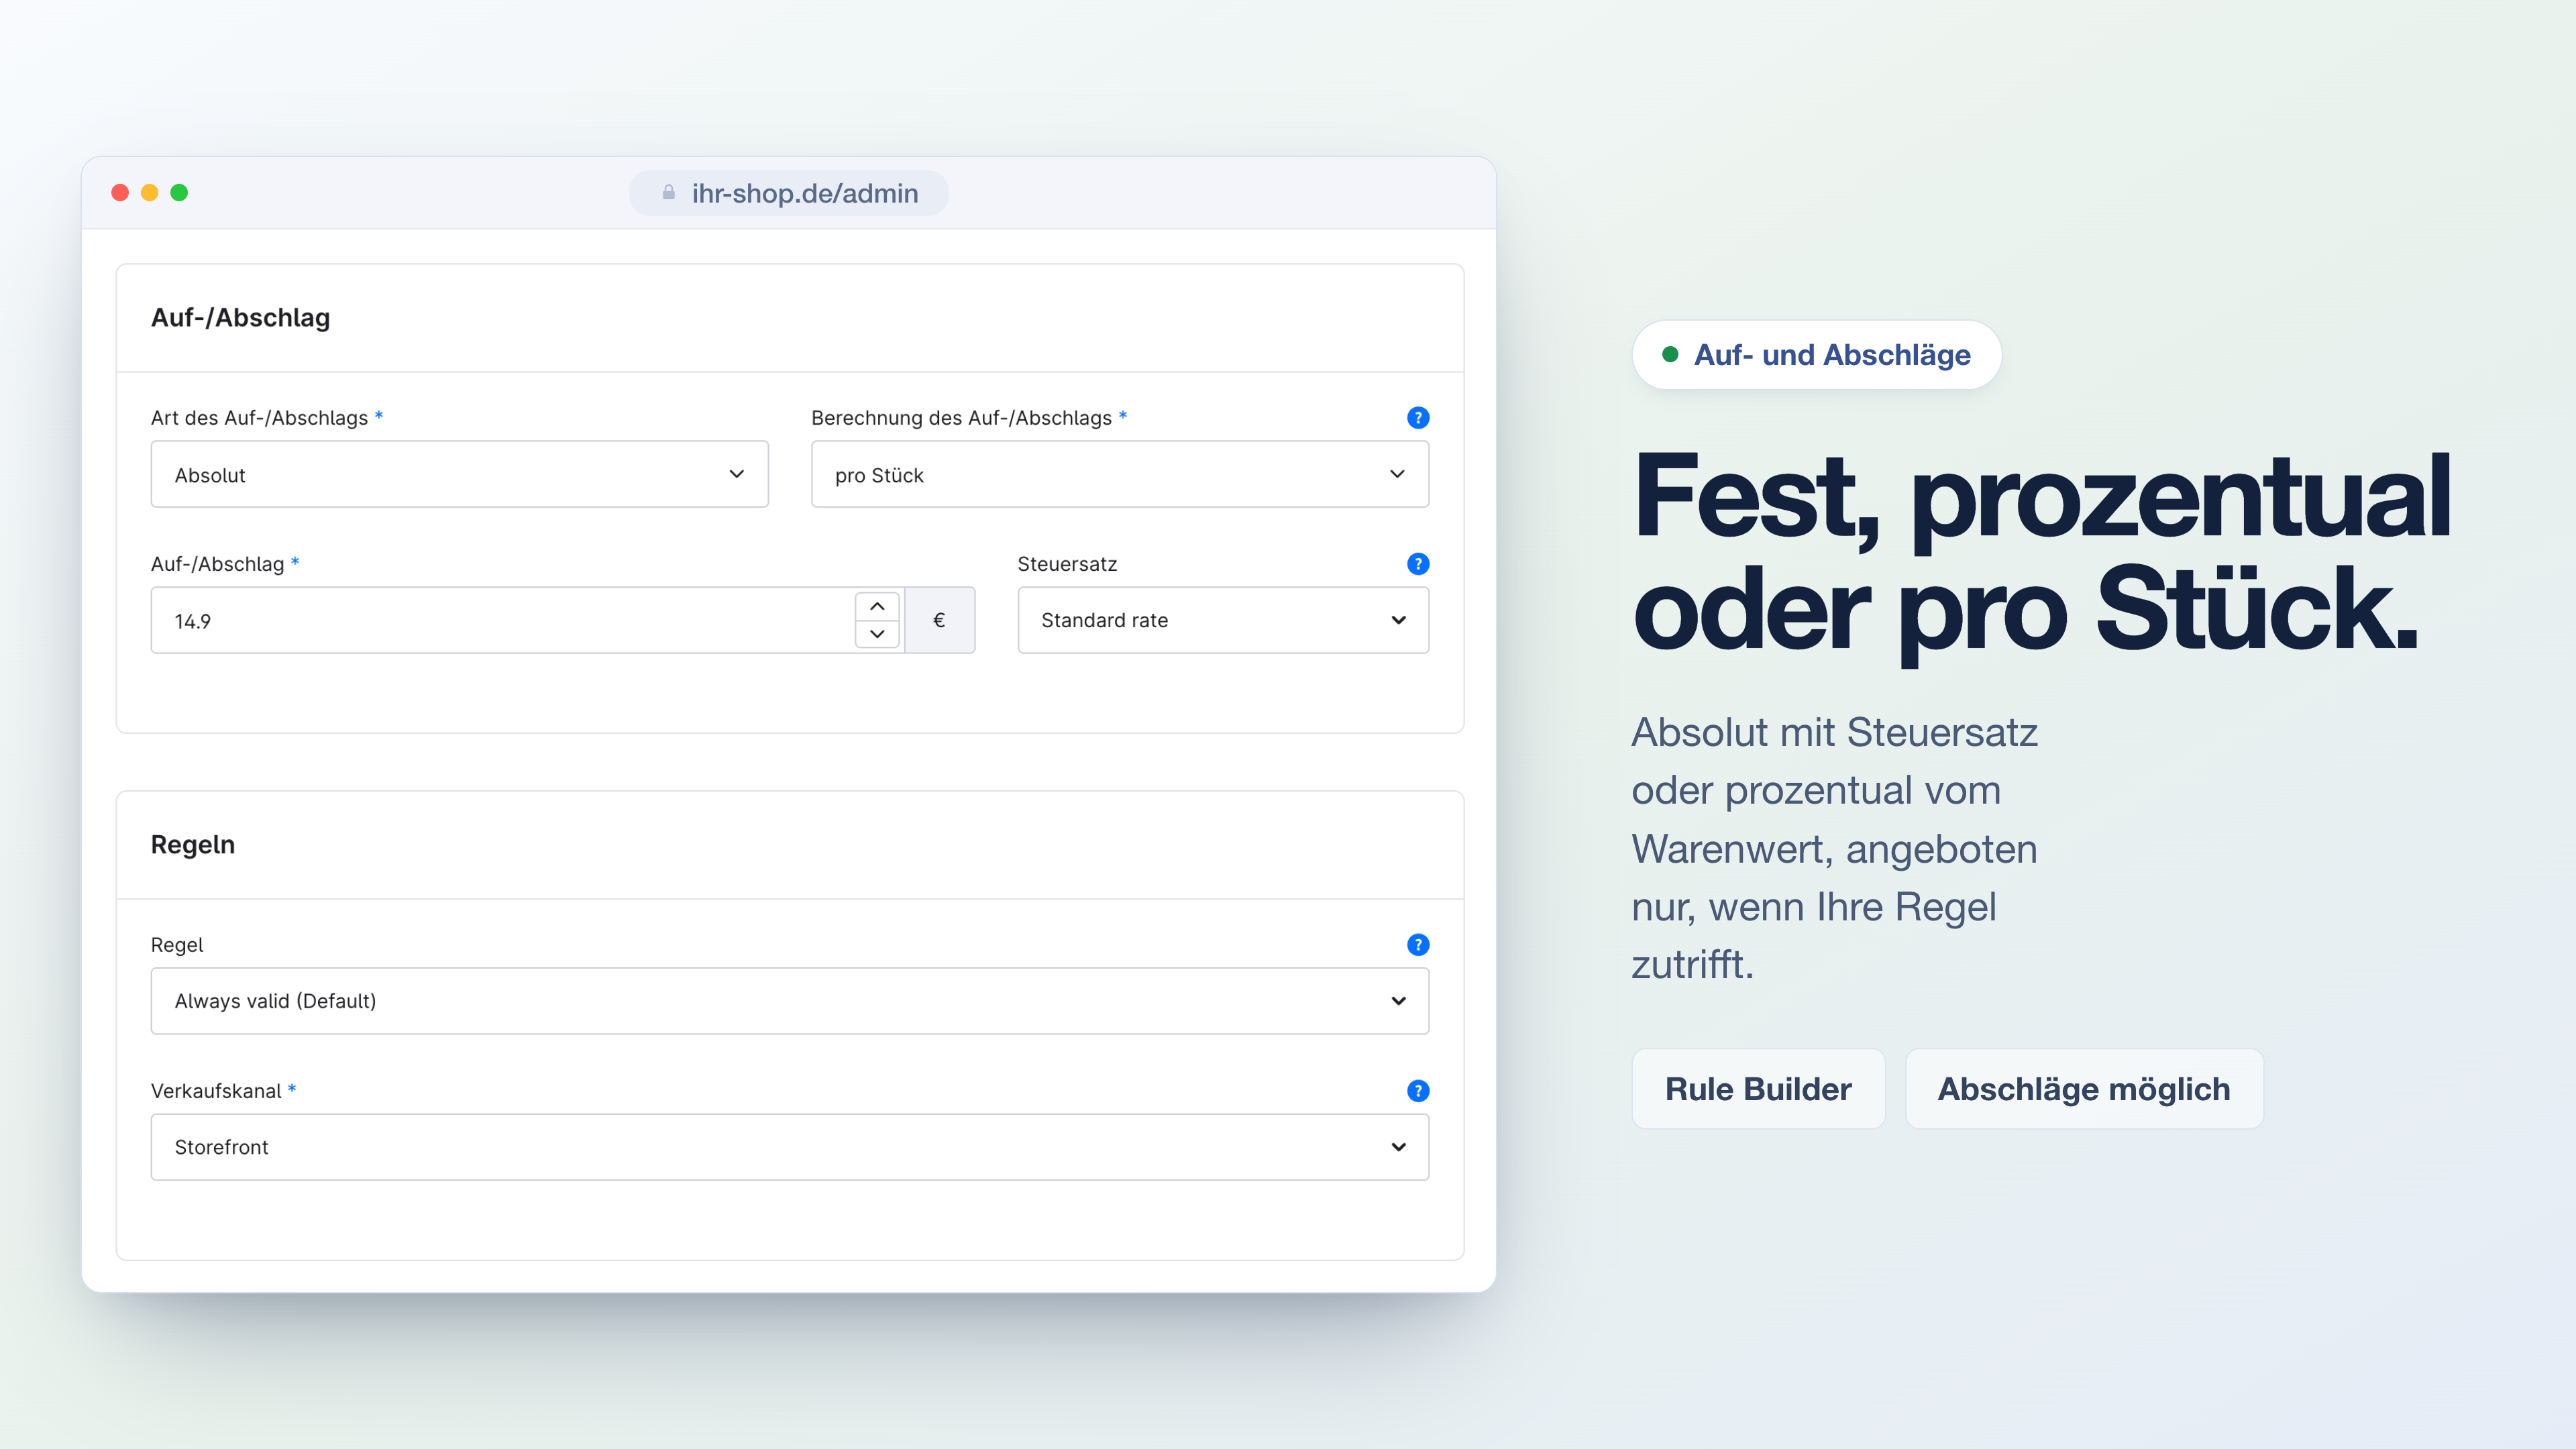Click the yellow minimize window button
This screenshot has height=1449, width=2576.
(149, 192)
